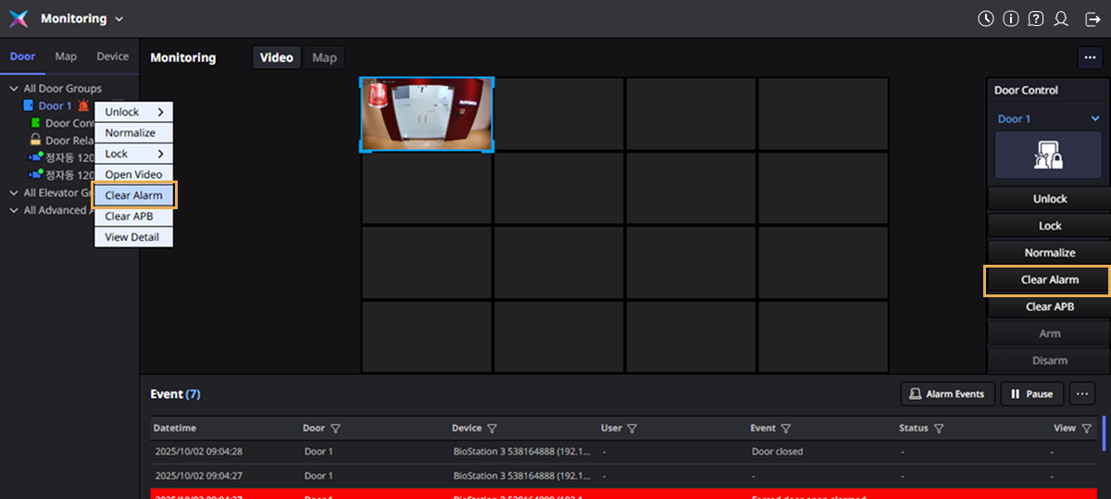This screenshot has width=1111, height=499.
Task: Click the user profile icon
Action: 1061,19
